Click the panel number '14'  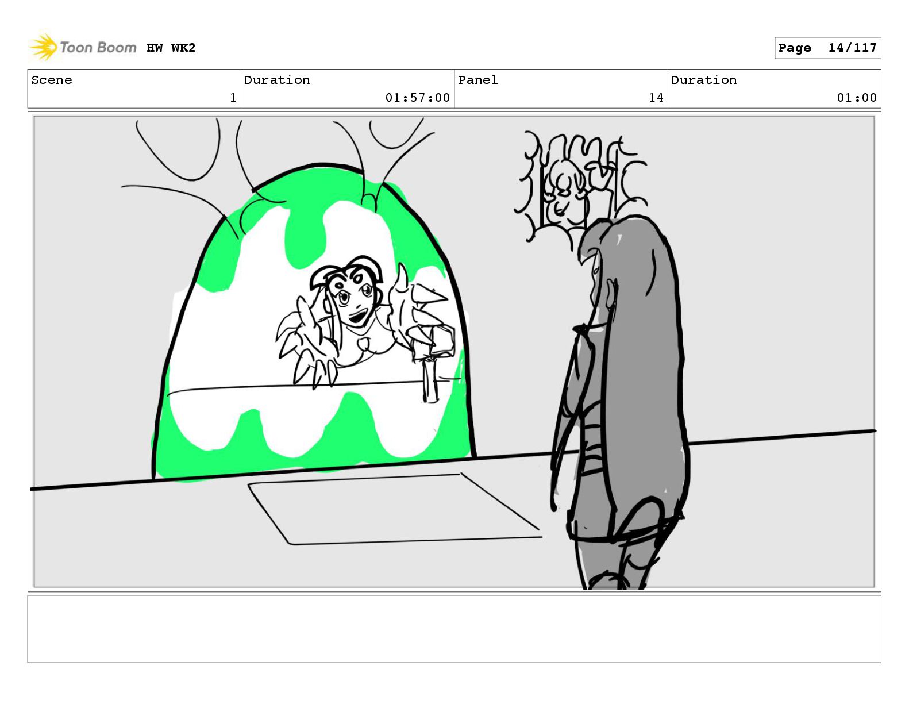coord(656,98)
